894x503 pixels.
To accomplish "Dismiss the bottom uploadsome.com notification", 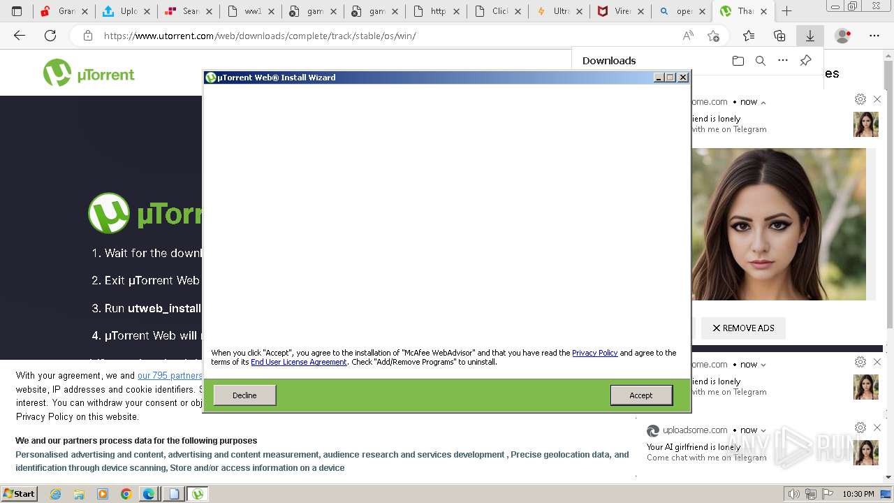I will click(877, 428).
